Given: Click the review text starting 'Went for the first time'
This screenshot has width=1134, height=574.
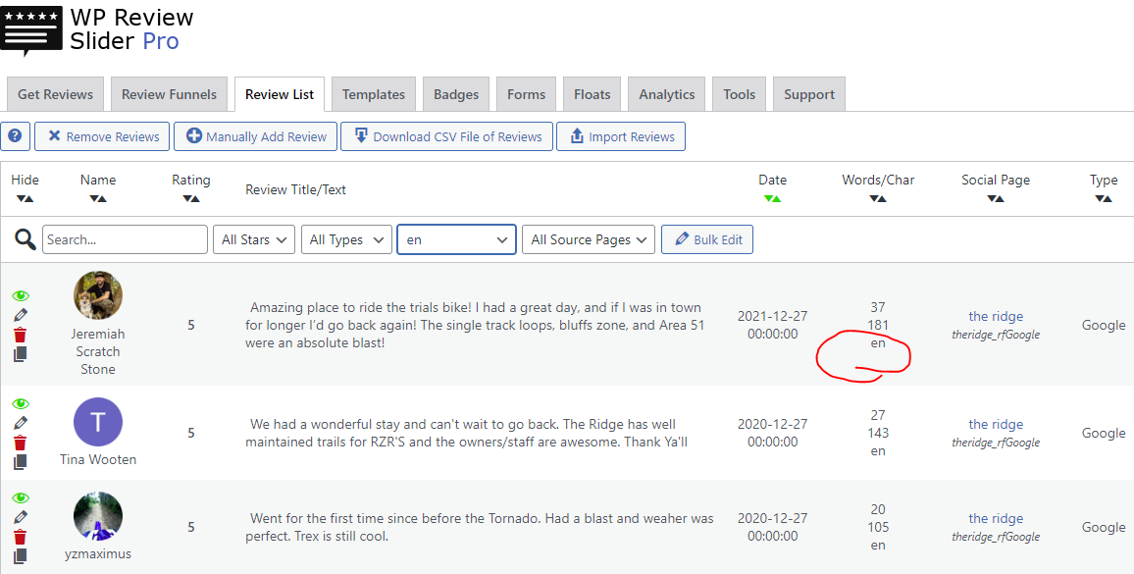Looking at the screenshot, I should 480,527.
